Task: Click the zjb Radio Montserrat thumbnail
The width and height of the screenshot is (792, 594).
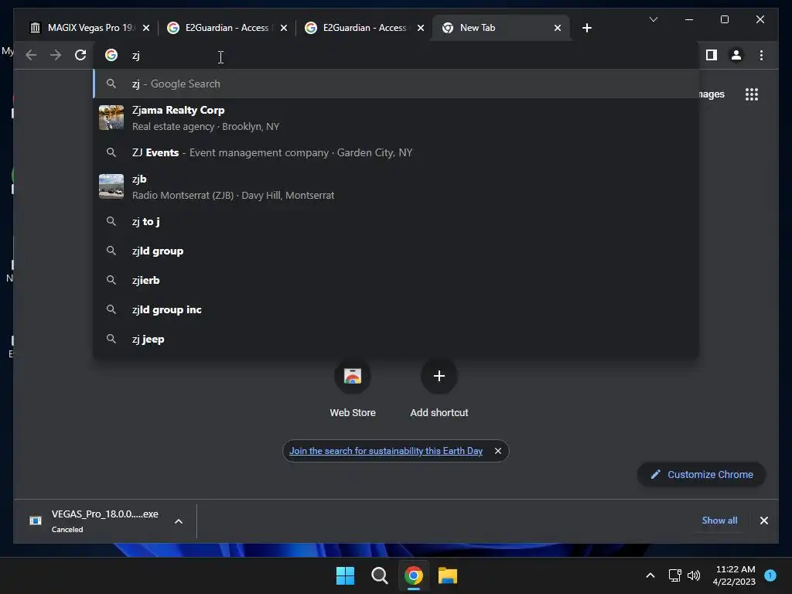Action: pos(111,186)
